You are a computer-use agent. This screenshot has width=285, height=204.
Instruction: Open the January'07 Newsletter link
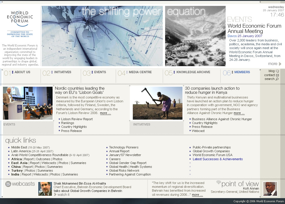[125, 155]
